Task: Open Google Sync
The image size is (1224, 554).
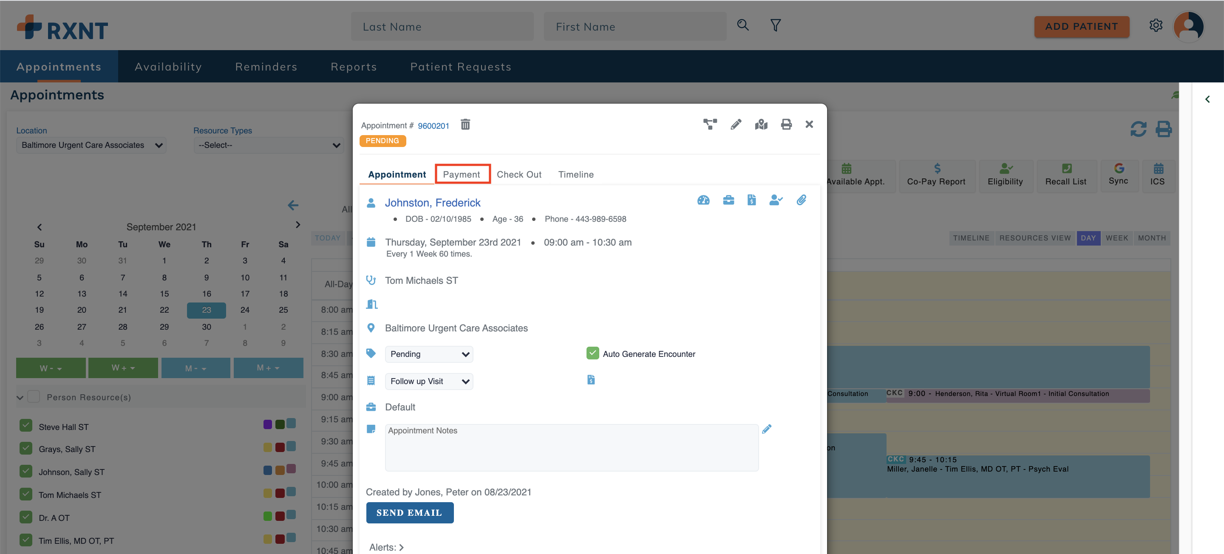Action: coord(1119,175)
